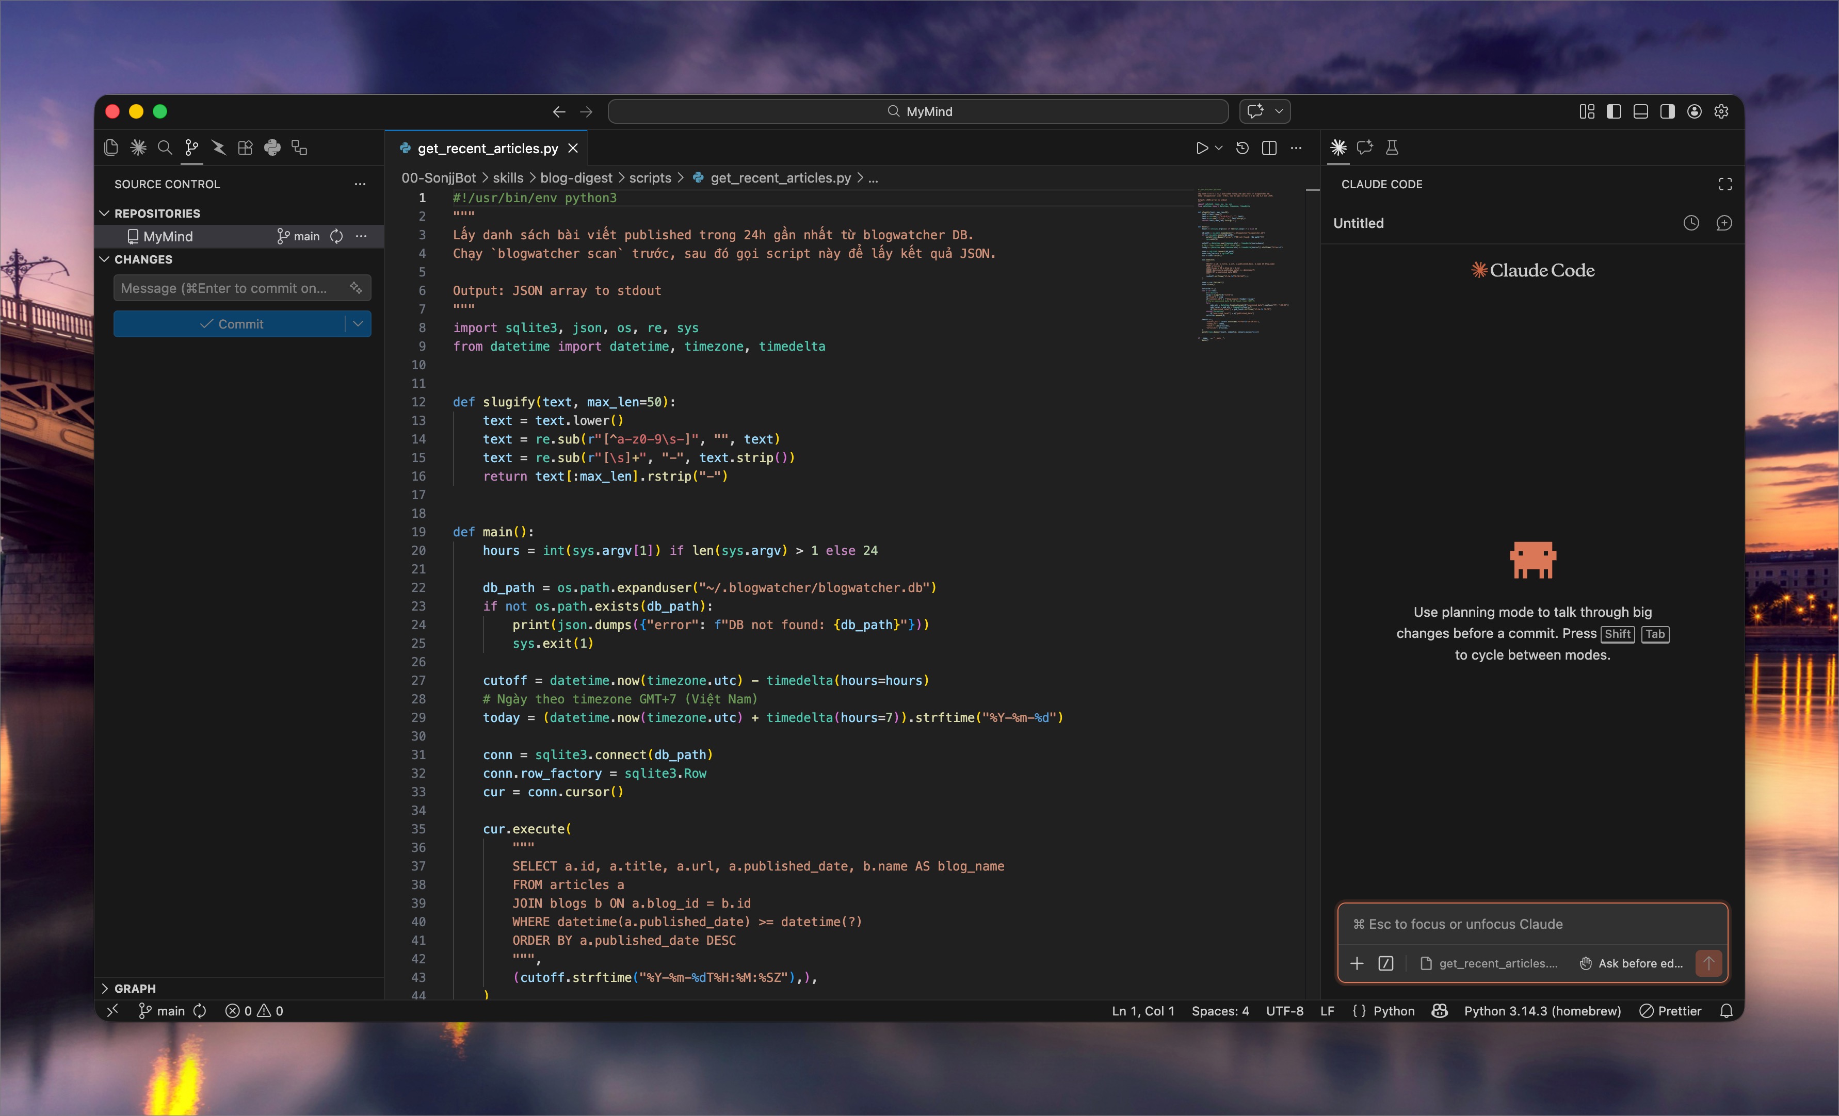Collapse the Changes section

coord(104,259)
